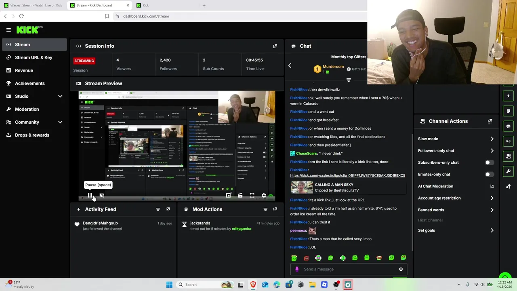Open the broadcast signal sidebar icon
The image size is (517, 291).
click(508, 141)
